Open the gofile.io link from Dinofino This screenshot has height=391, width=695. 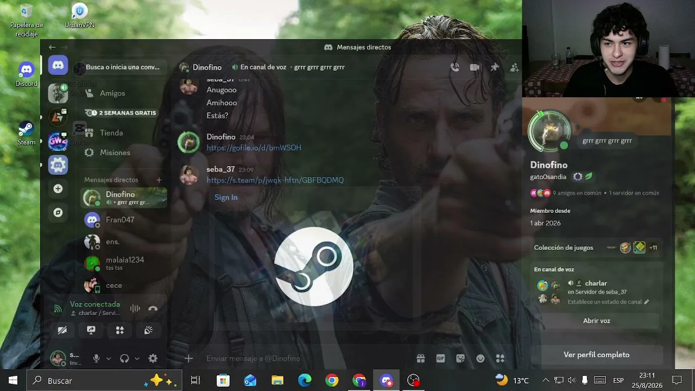pyautogui.click(x=254, y=148)
